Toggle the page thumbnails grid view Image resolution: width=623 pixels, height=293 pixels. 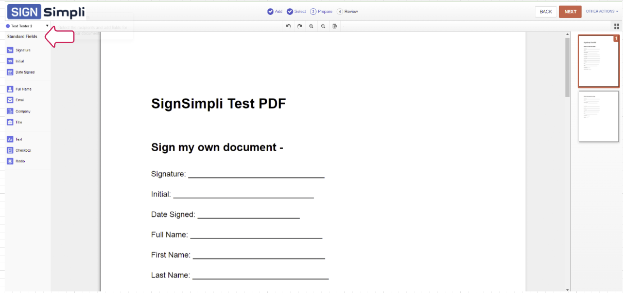tap(616, 26)
